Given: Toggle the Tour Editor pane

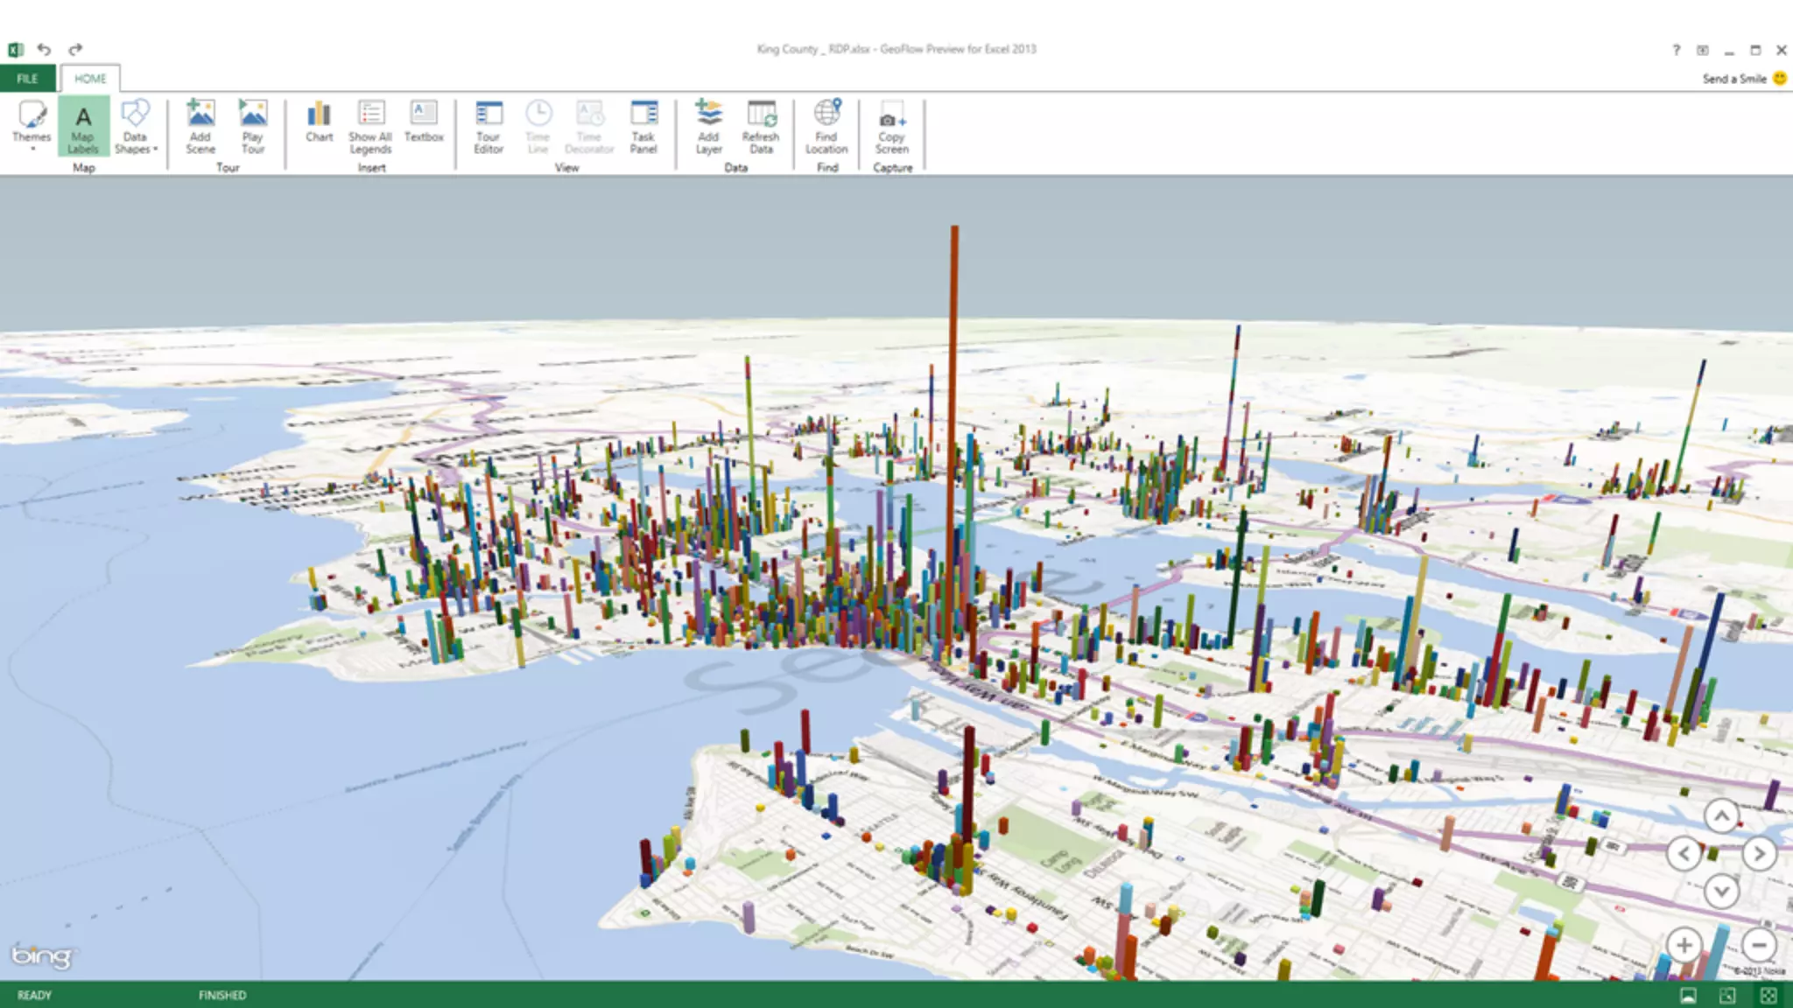Looking at the screenshot, I should coord(489,125).
